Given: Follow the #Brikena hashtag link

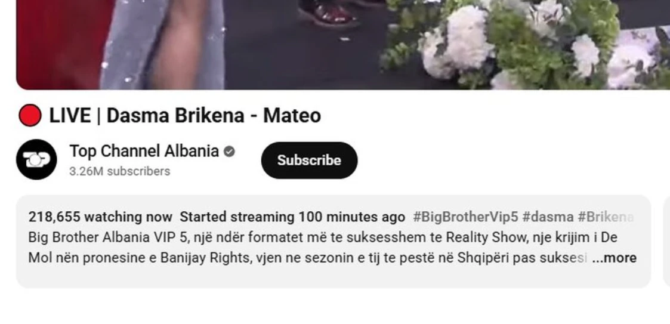Looking at the screenshot, I should tap(606, 217).
